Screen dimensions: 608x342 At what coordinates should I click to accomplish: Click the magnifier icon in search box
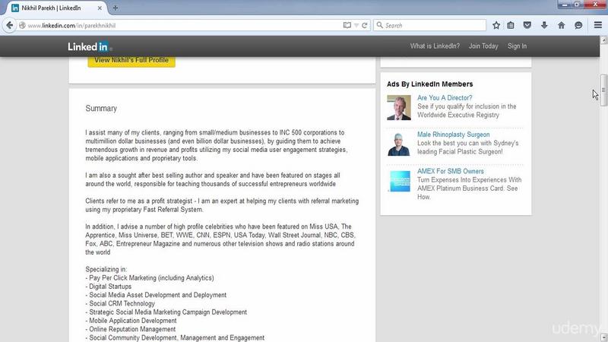tap(379, 25)
